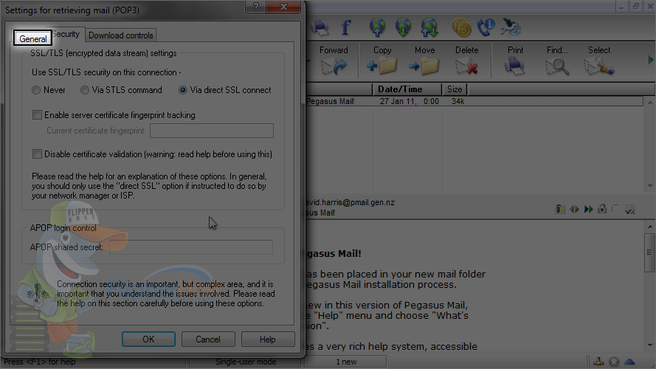656x369 pixels.
Task: Click the message list scrollbar down arrow
Action: [649, 185]
